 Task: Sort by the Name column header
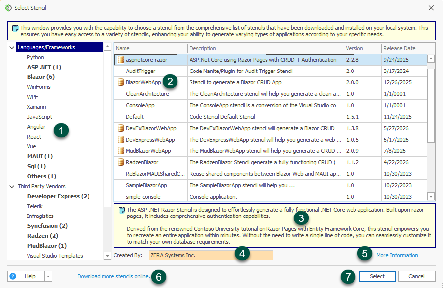tap(151, 48)
